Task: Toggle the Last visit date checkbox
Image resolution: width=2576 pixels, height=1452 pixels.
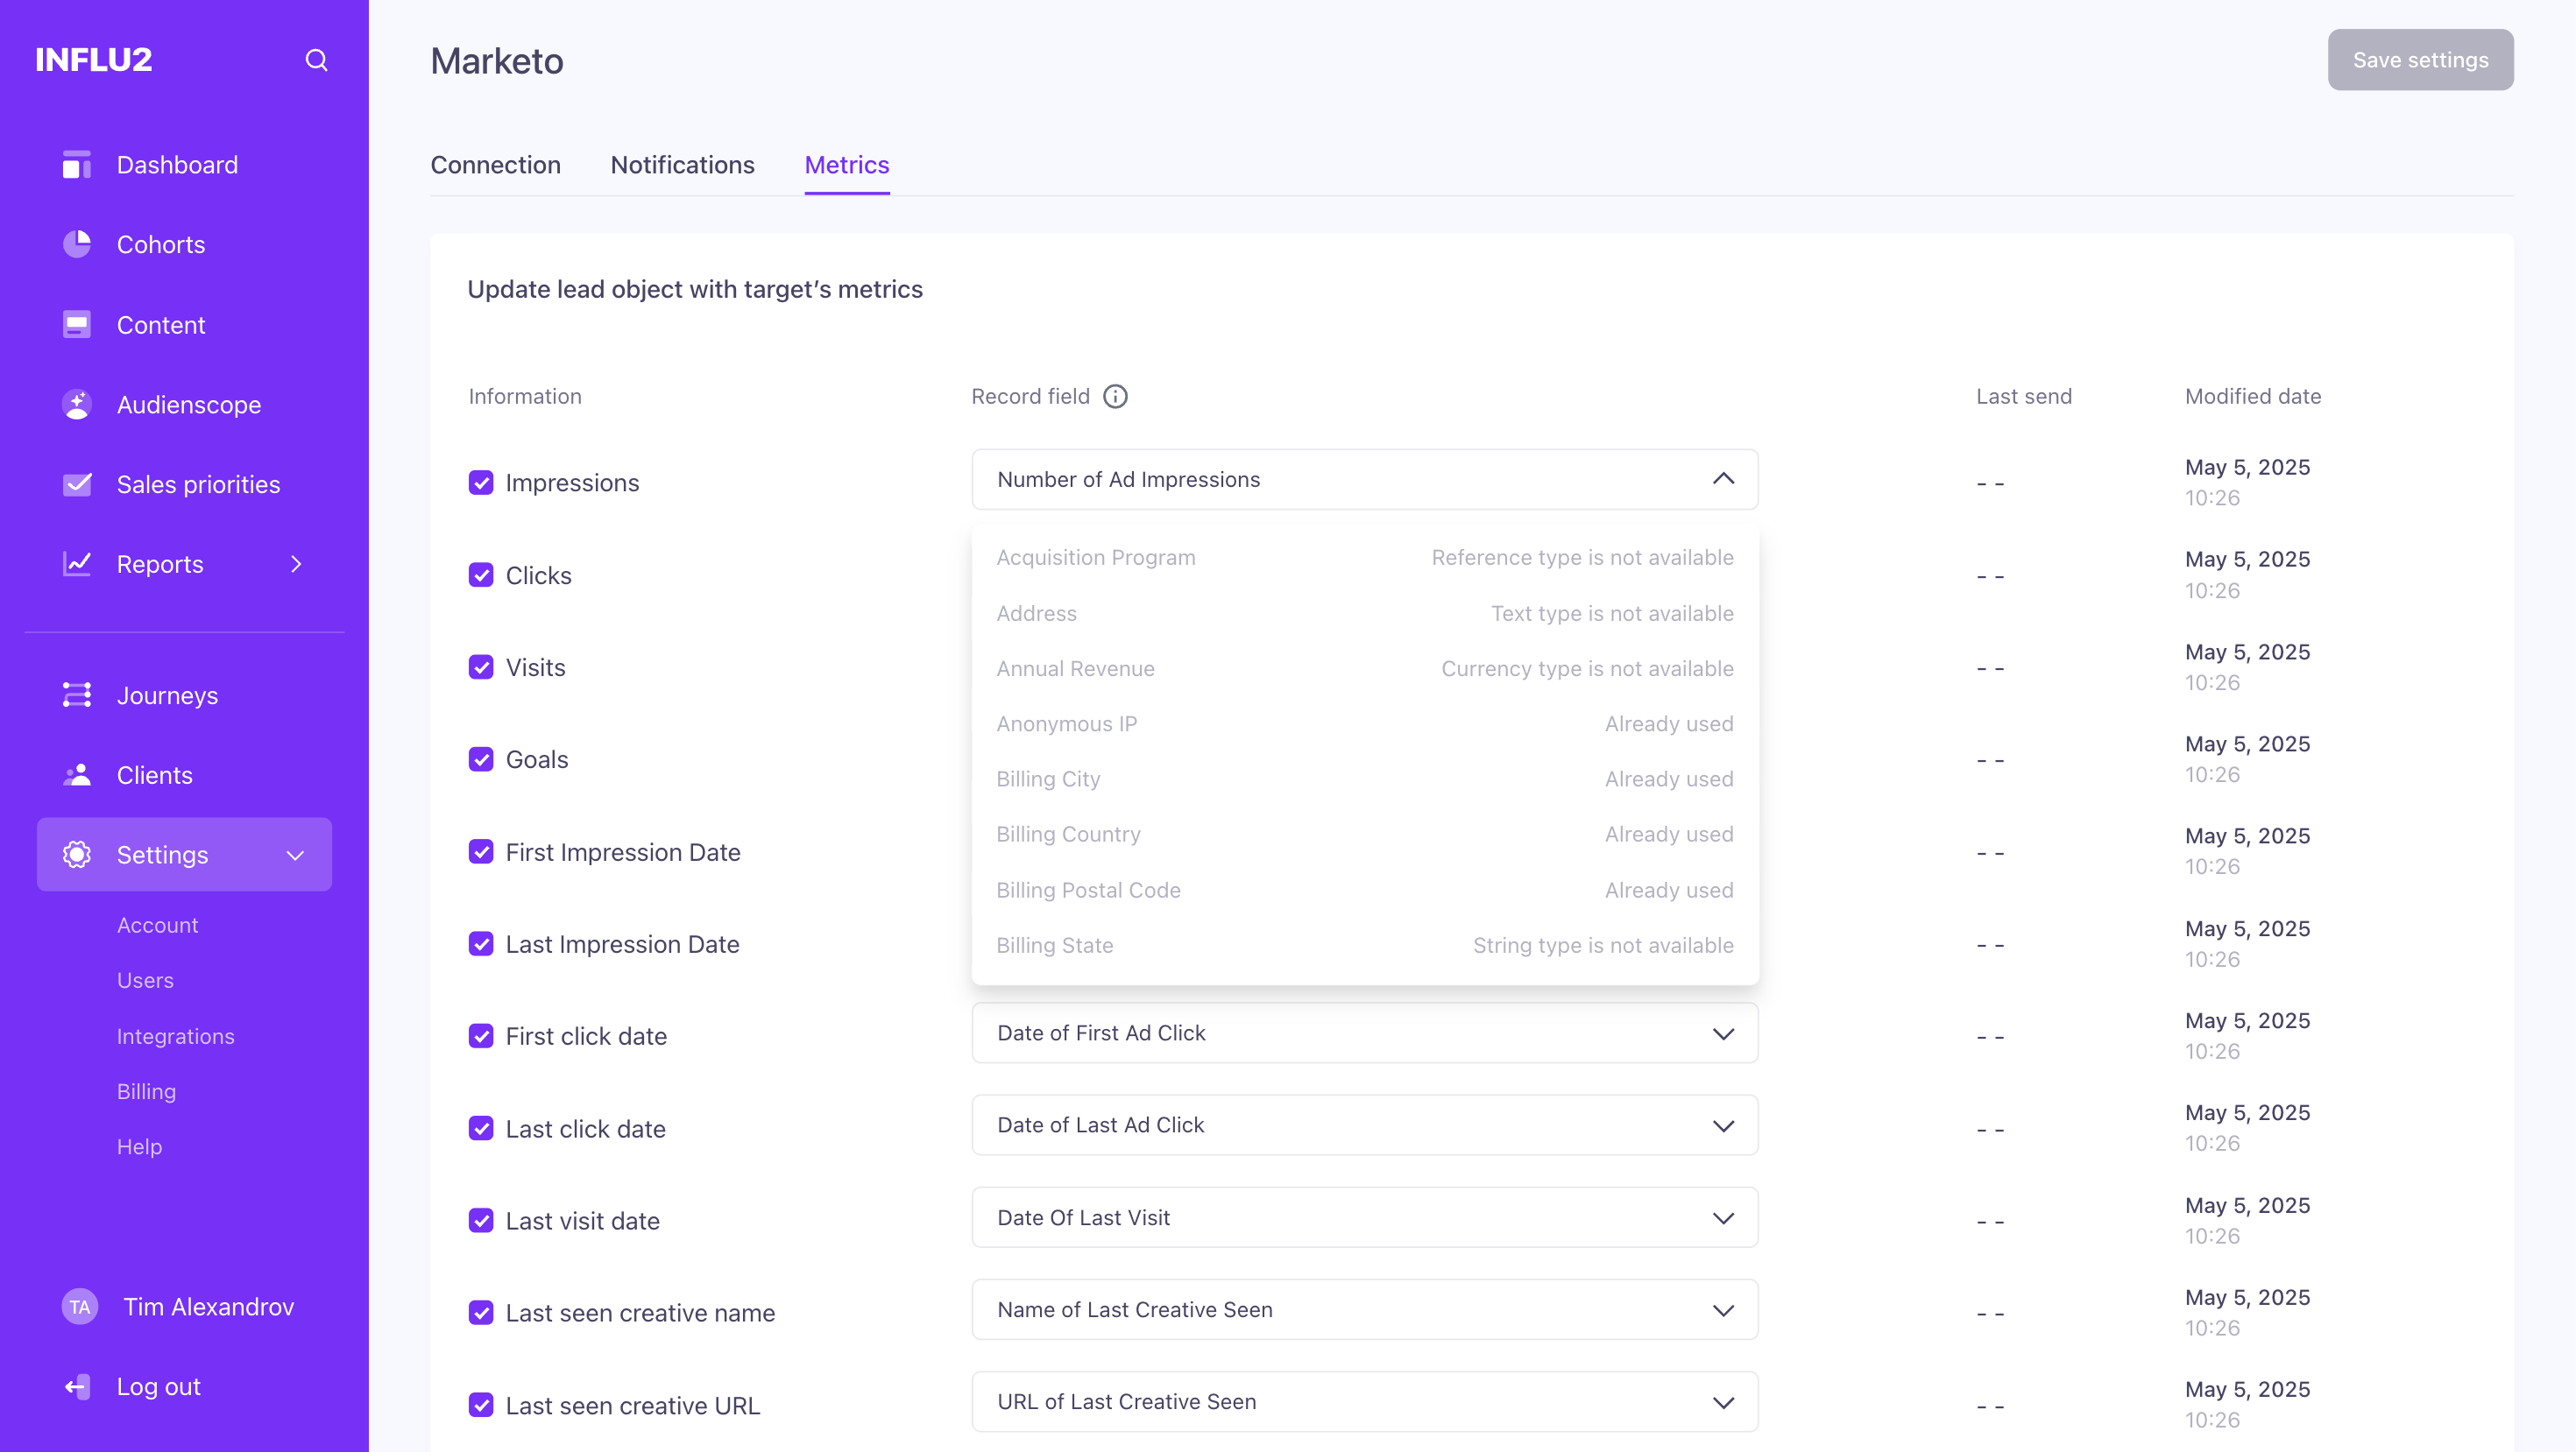Action: 481,1221
